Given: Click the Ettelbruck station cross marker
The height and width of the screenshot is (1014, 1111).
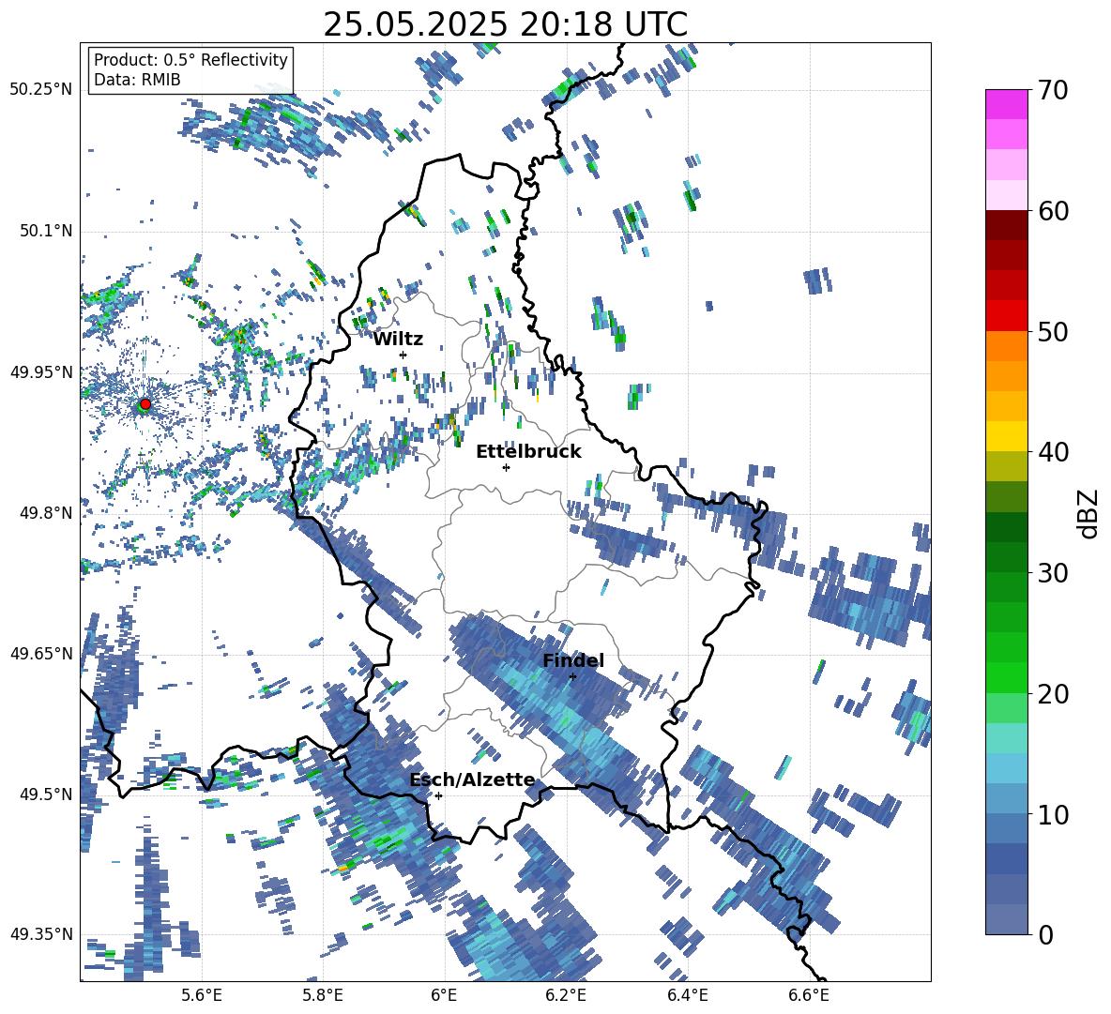Looking at the screenshot, I should click(506, 467).
